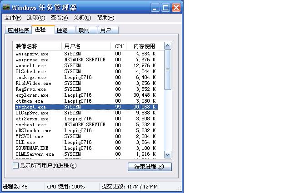The height and width of the screenshot is (193, 291).
Task: Click the 进程数: 45 status entry
Action: coord(15,187)
